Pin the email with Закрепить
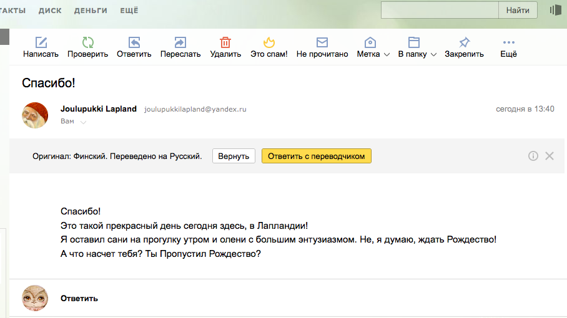The height and width of the screenshot is (318, 567). 464,42
